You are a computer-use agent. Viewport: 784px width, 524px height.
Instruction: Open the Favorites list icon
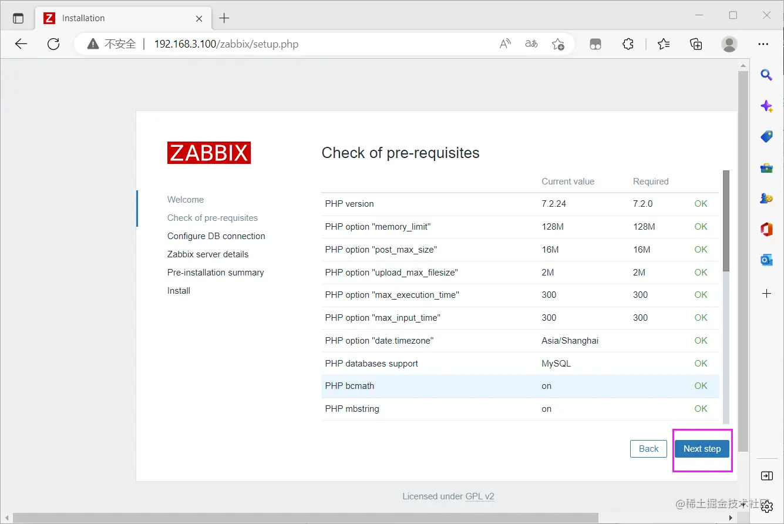pos(664,44)
